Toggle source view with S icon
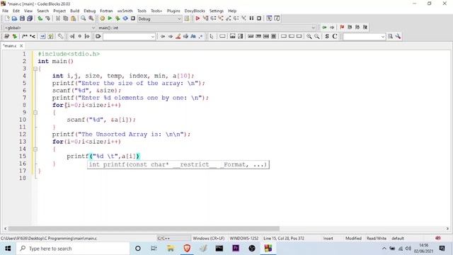The height and width of the screenshot is (255, 453). pyautogui.click(x=327, y=36)
